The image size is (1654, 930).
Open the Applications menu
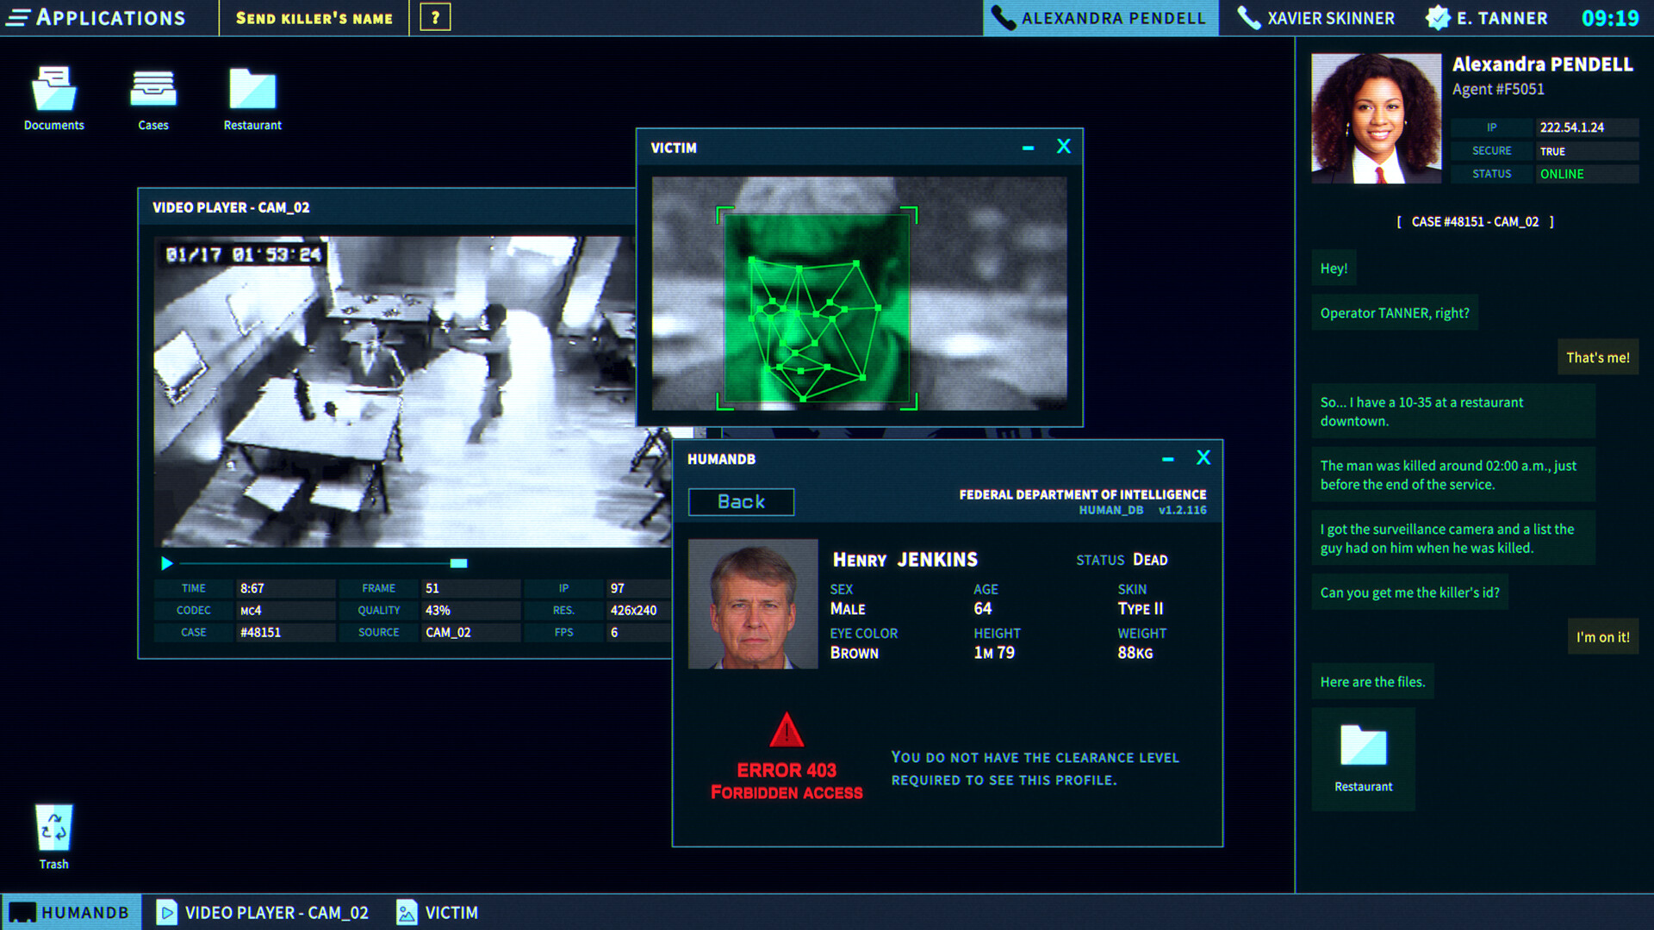[98, 17]
